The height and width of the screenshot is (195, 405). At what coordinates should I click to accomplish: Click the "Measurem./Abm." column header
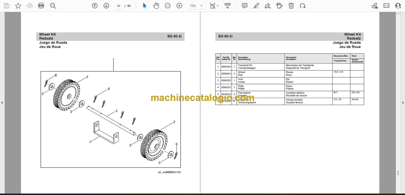341,56
